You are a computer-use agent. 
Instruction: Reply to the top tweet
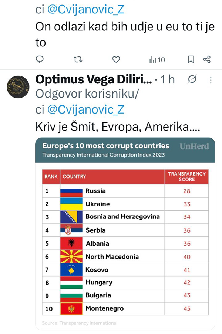click(40, 59)
